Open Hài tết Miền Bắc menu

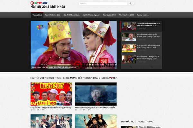point(52,15)
